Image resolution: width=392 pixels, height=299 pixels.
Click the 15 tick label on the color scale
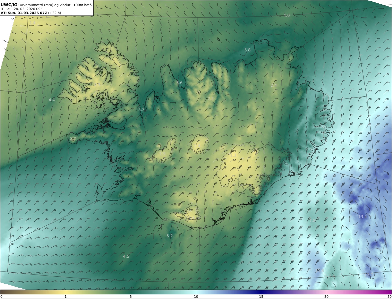(x=261, y=297)
